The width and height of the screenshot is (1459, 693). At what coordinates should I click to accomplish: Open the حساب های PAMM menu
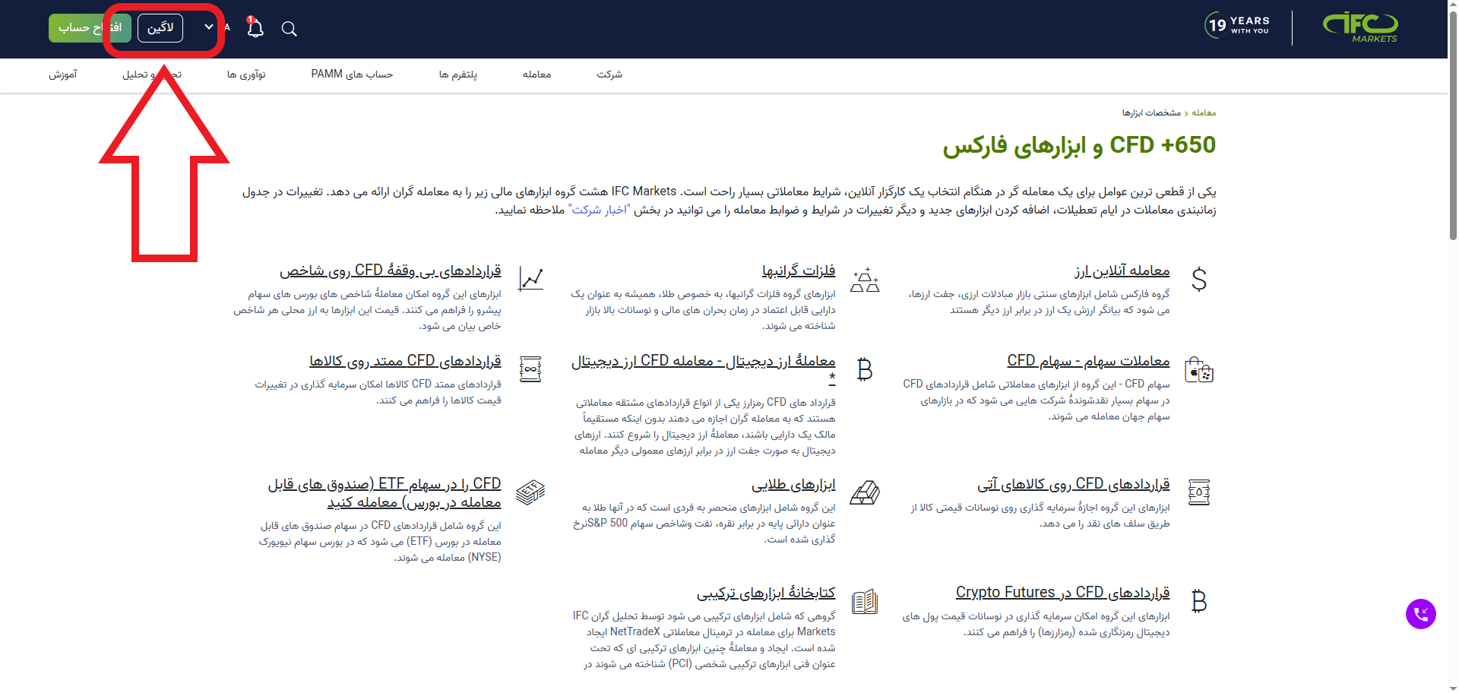[352, 74]
